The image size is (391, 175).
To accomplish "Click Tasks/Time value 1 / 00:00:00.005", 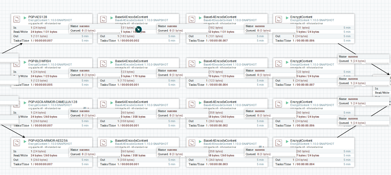I will tap(42, 85).
